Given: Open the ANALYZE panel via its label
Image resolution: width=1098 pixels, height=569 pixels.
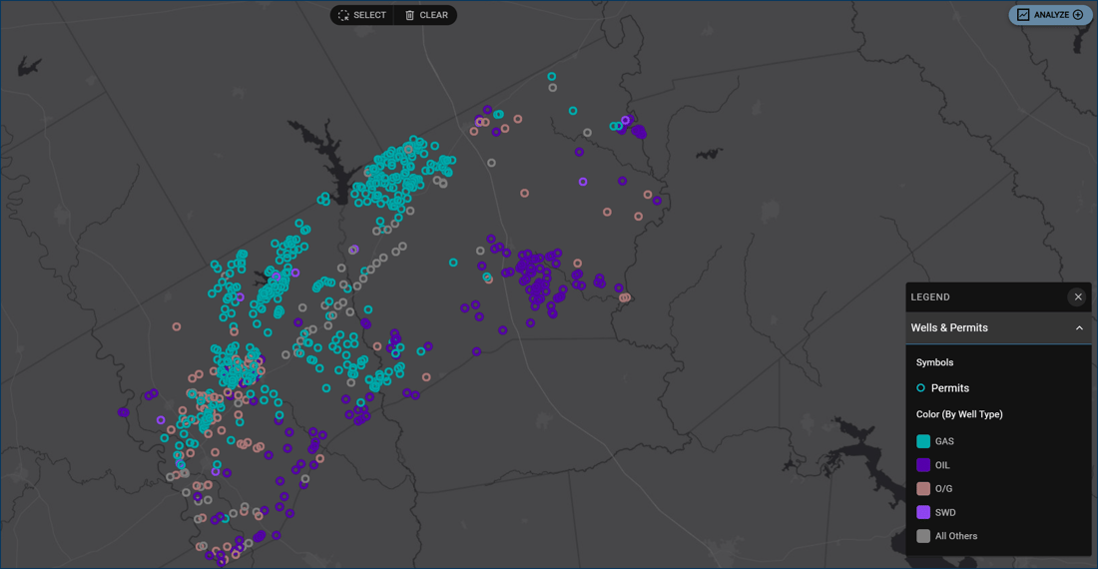Looking at the screenshot, I should (x=1051, y=15).
